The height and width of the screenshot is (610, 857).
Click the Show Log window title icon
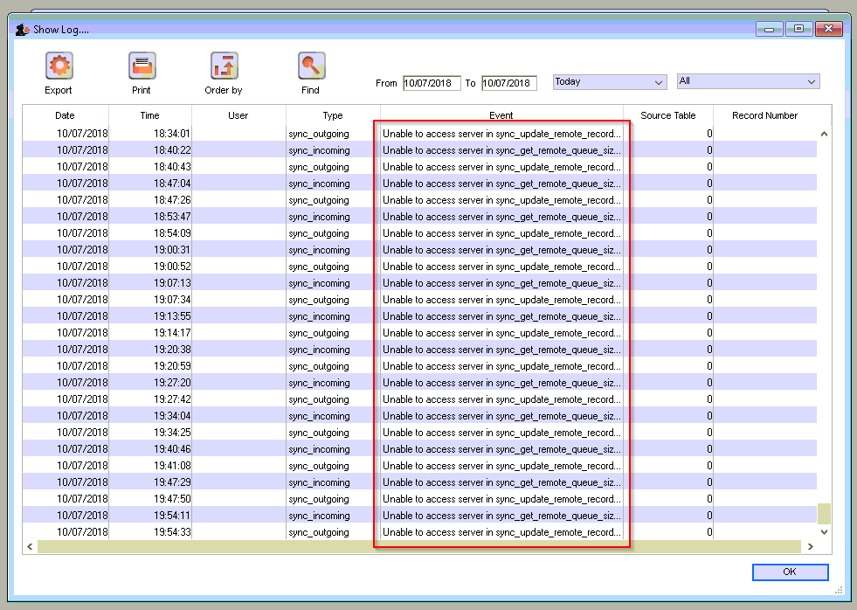pos(22,29)
